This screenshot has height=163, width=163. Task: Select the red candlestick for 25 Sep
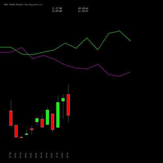16,131
